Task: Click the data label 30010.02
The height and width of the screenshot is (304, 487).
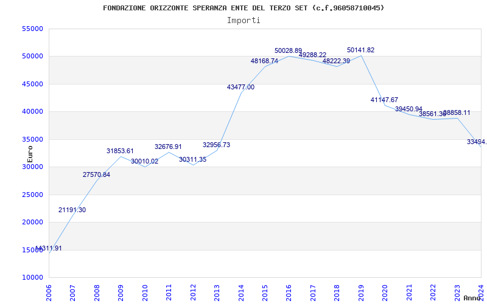Action: pos(144,161)
